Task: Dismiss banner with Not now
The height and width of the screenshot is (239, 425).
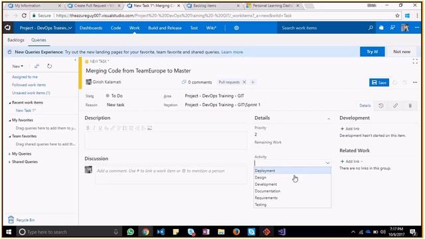Action: 402,52
